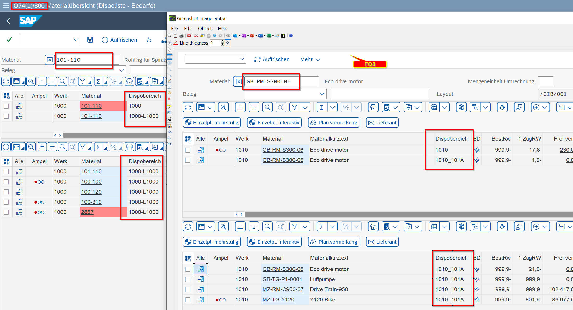
Task: Click the Greenshot save (floppy disk) icon
Action: 169,36
